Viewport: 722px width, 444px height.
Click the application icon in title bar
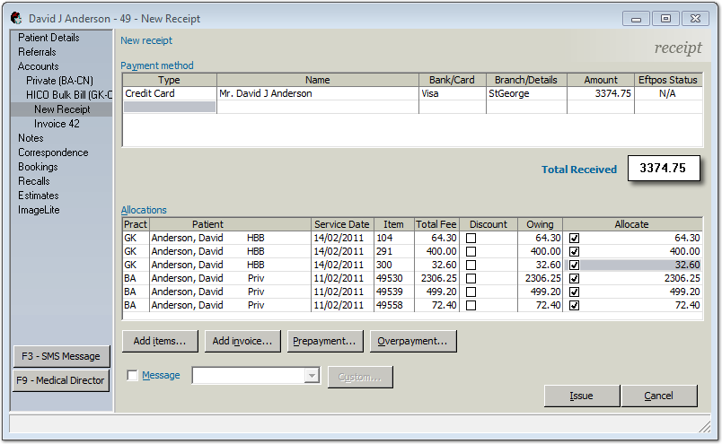[16, 18]
